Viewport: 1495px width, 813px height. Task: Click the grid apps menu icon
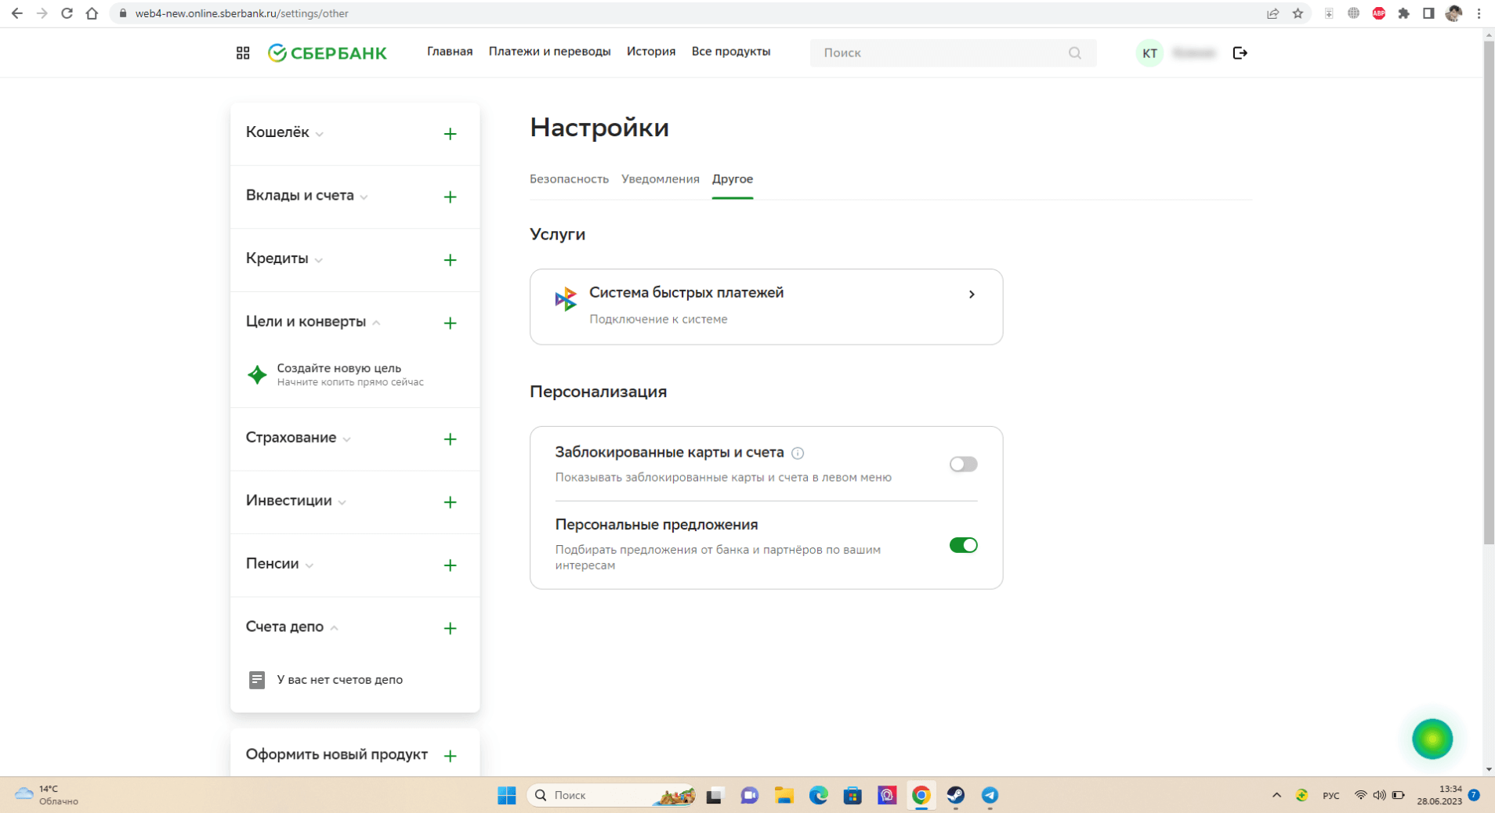(x=243, y=52)
